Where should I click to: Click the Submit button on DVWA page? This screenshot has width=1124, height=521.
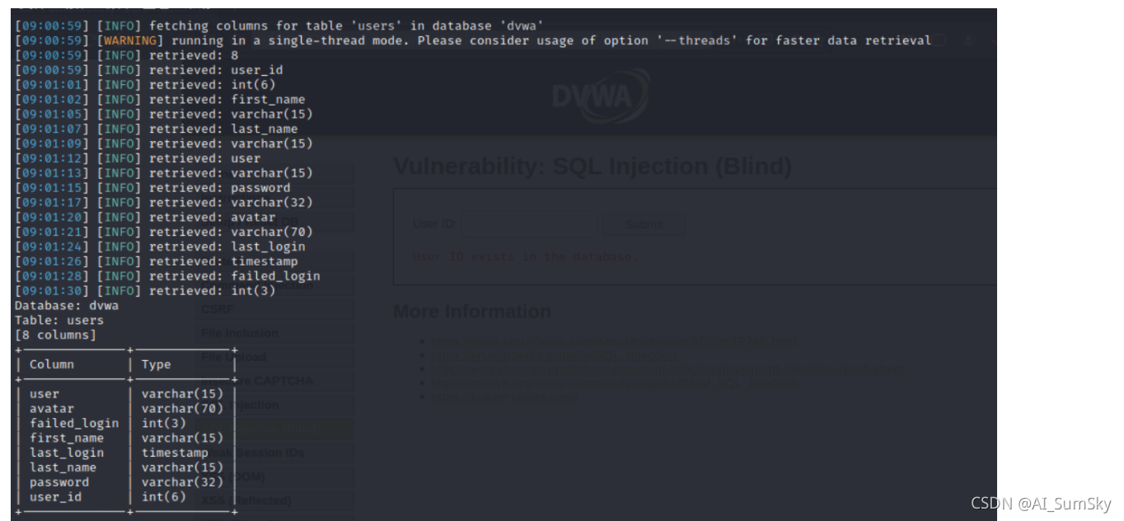[644, 224]
